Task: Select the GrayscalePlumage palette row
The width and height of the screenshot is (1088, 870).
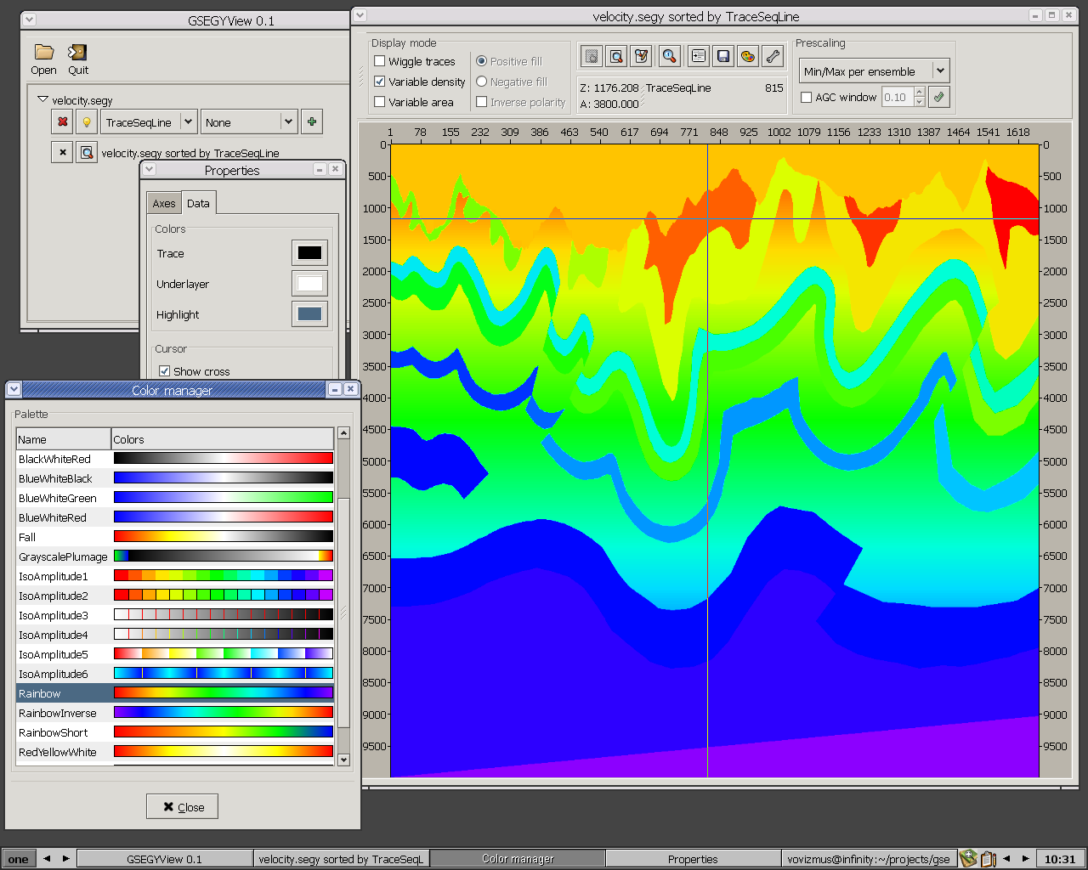Action: (175, 556)
